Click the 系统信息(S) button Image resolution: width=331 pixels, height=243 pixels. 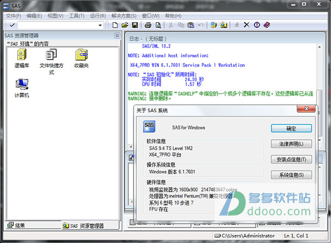[291, 175]
